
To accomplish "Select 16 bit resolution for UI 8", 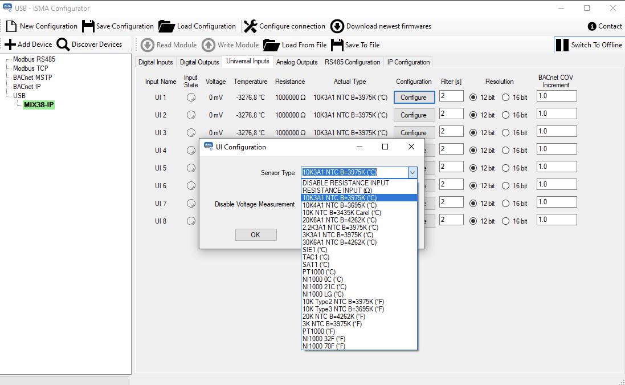I will (505, 221).
